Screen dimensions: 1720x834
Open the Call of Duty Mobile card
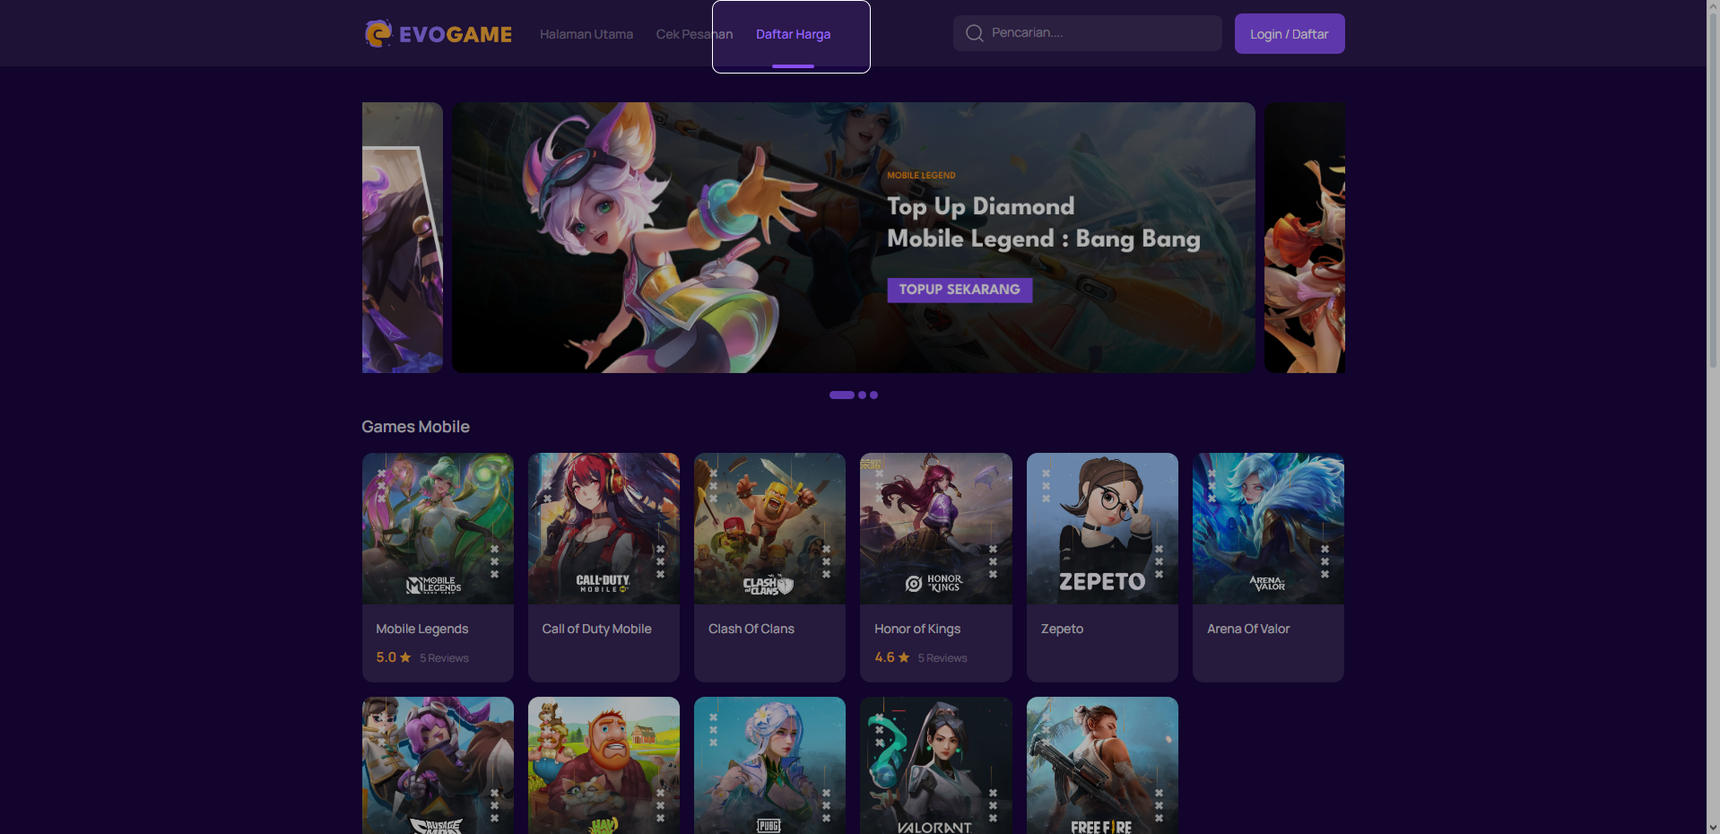[x=604, y=567]
